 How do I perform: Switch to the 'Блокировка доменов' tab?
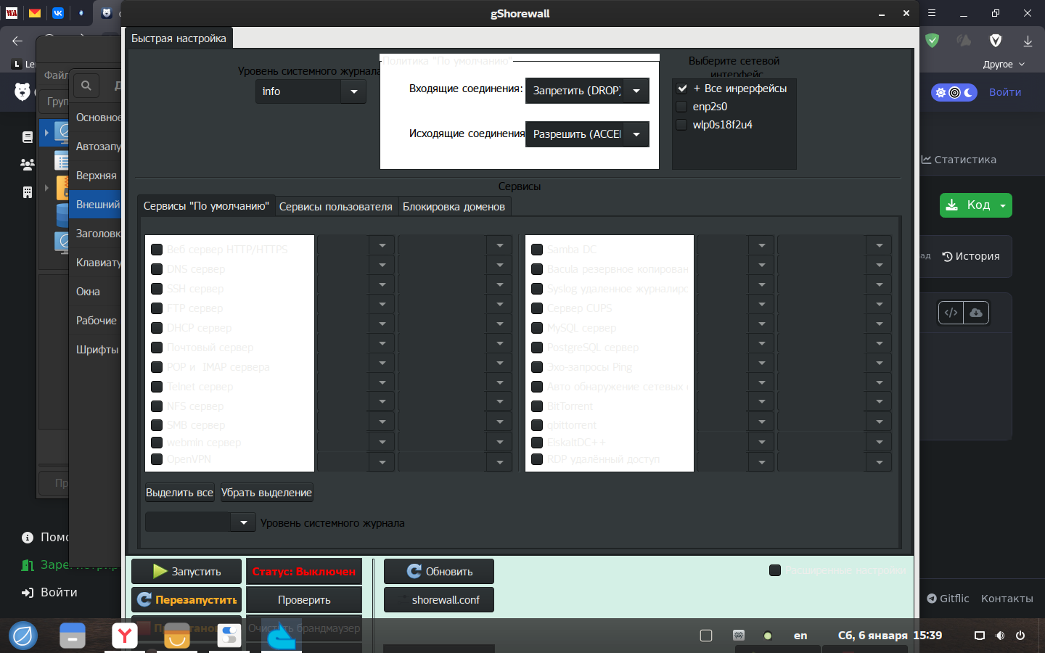[x=454, y=207]
